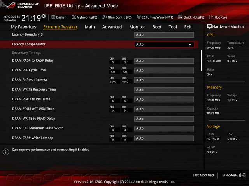Click DRAM RAS# to RAS# Delay Auto field
The height and width of the screenshot is (186, 249).
[164, 61]
